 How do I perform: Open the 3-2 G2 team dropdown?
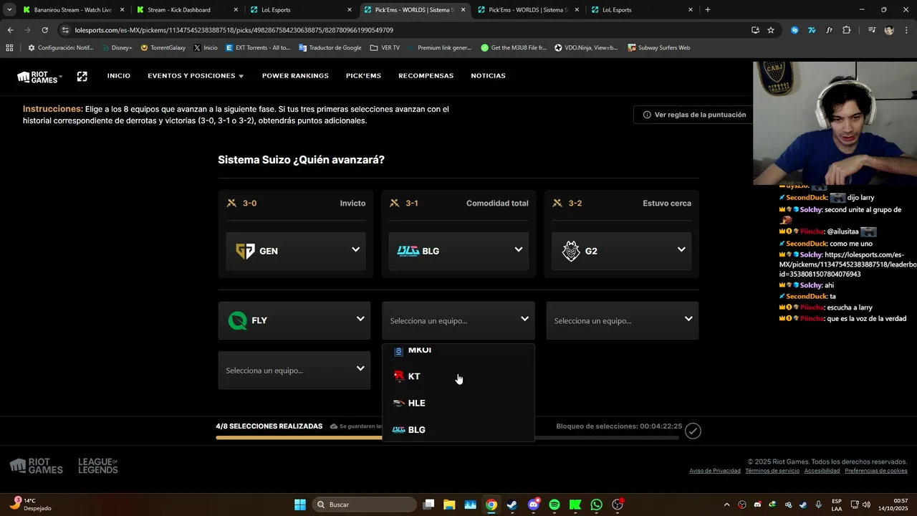(622, 251)
